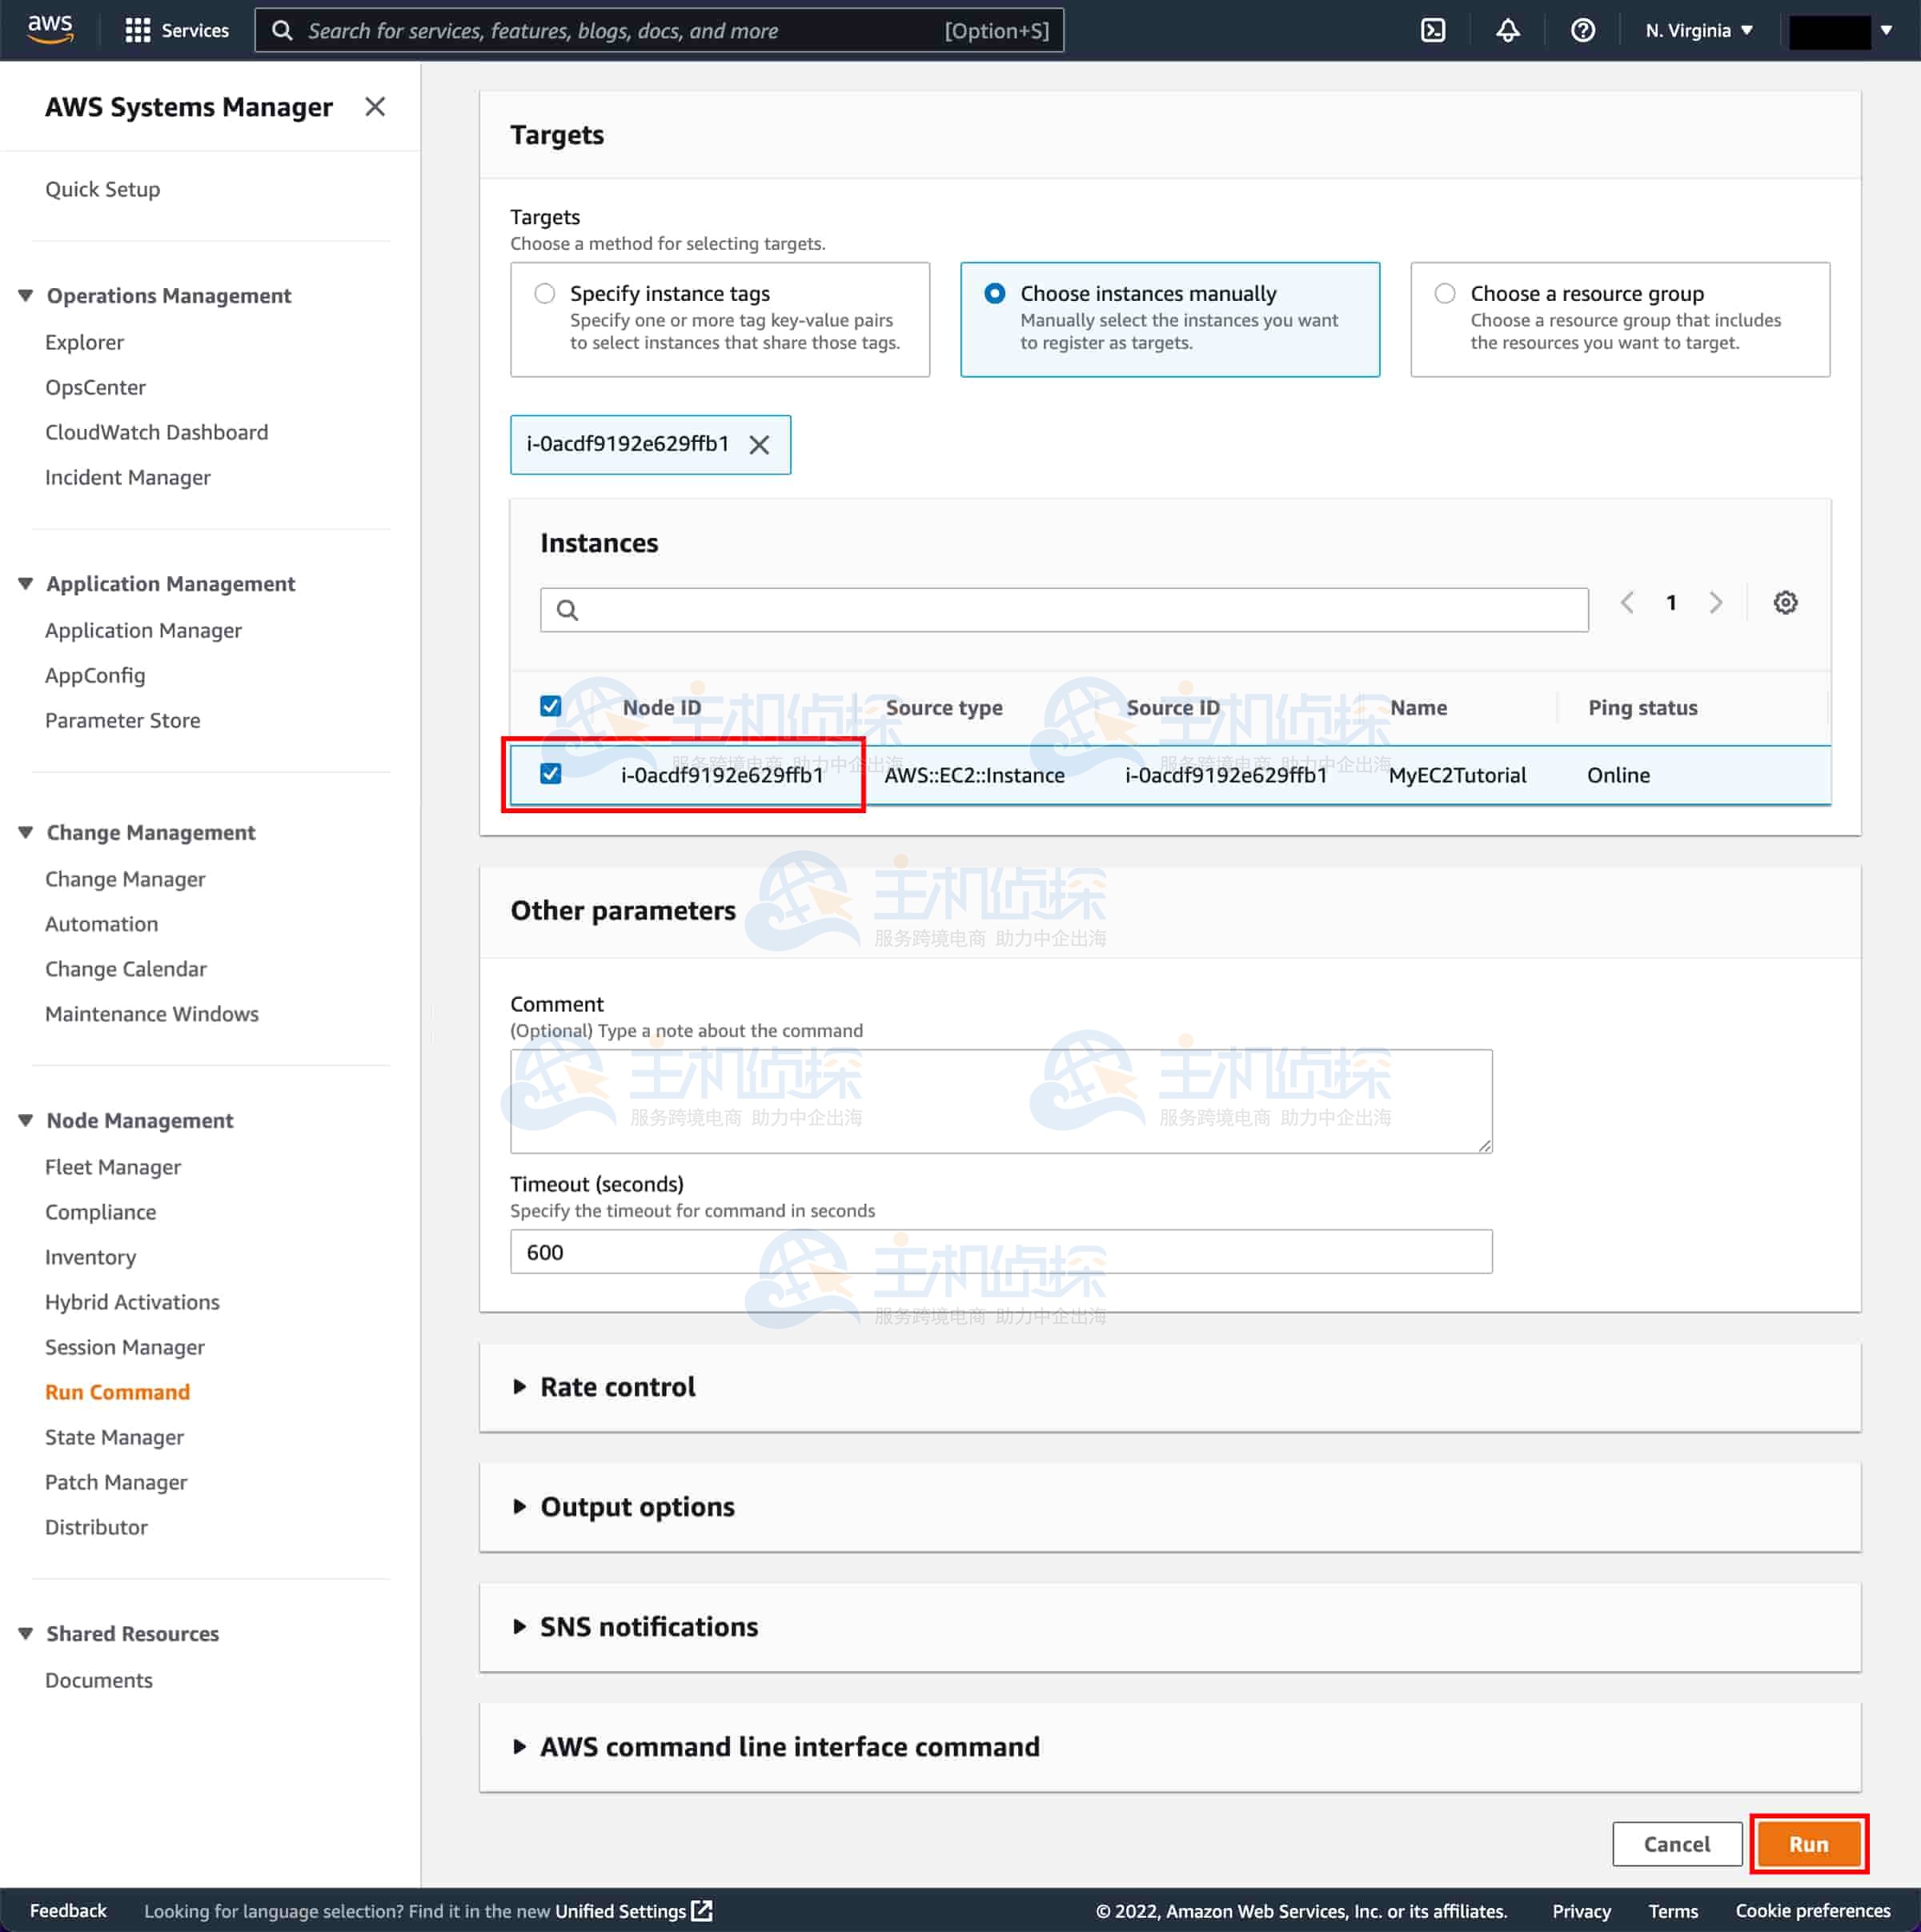
Task: Uncheck the i-0acdf9192e629ffb1 instance row
Action: pos(550,774)
